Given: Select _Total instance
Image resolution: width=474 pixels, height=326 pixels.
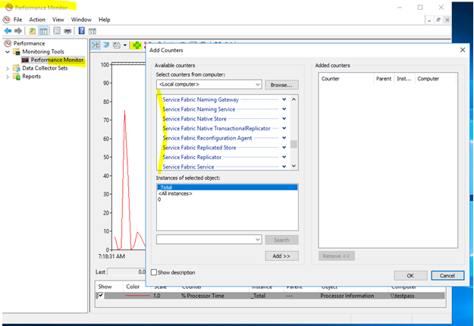Looking at the screenshot, I should click(228, 187).
